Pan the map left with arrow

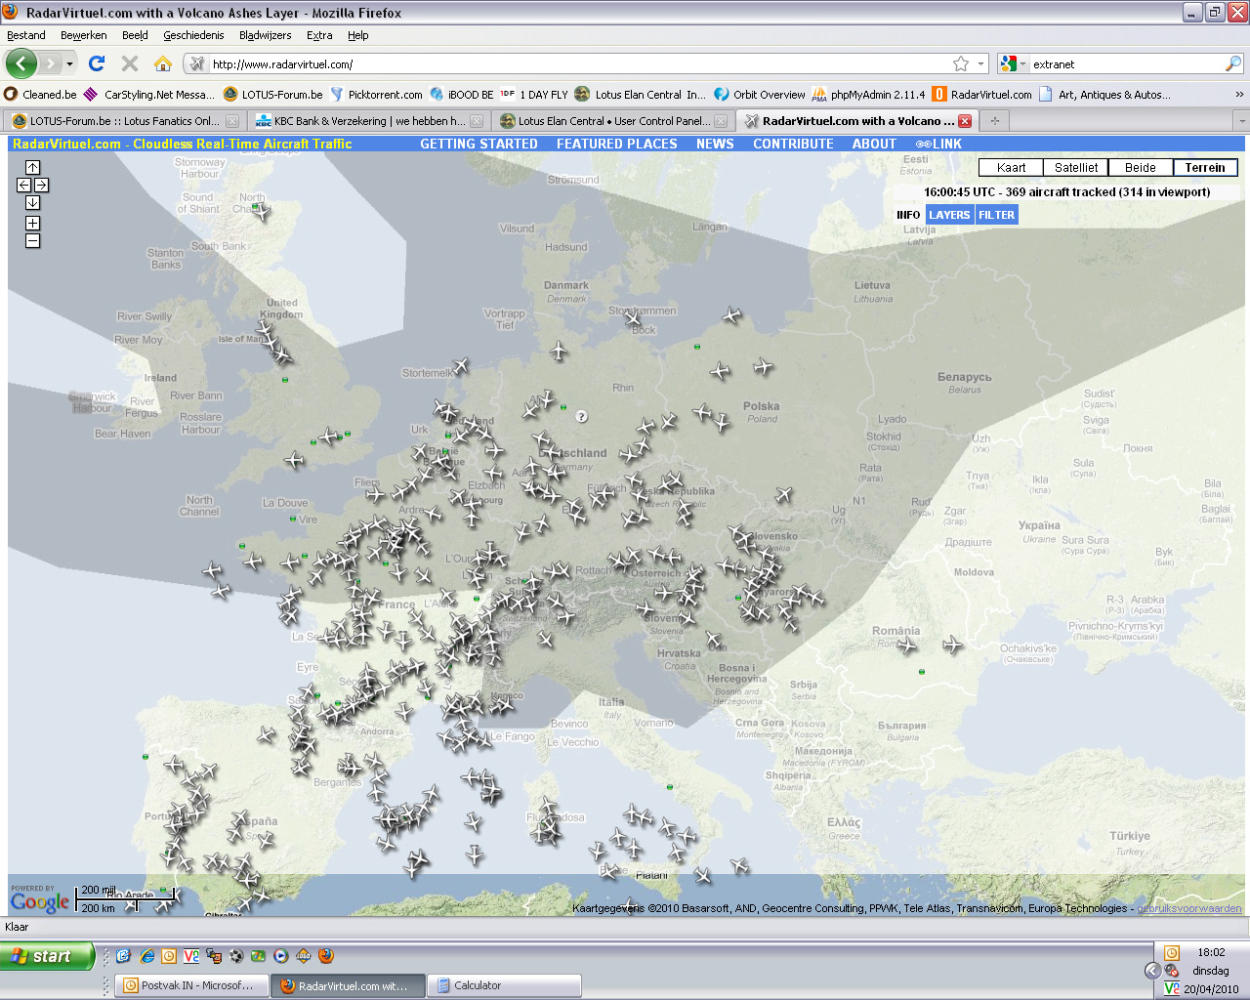pyautogui.click(x=23, y=185)
